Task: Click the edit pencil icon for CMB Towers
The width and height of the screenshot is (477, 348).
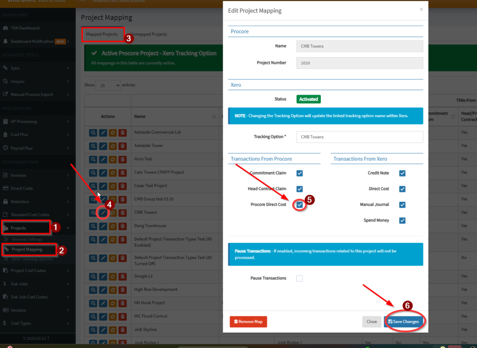Action: [x=103, y=212]
